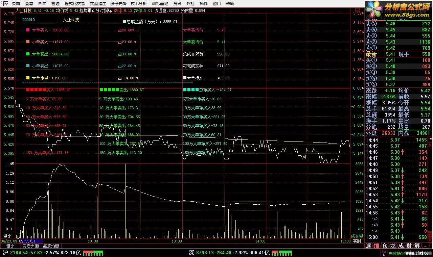Select the 龙 tab in the right panel

pyautogui.click(x=393, y=246)
